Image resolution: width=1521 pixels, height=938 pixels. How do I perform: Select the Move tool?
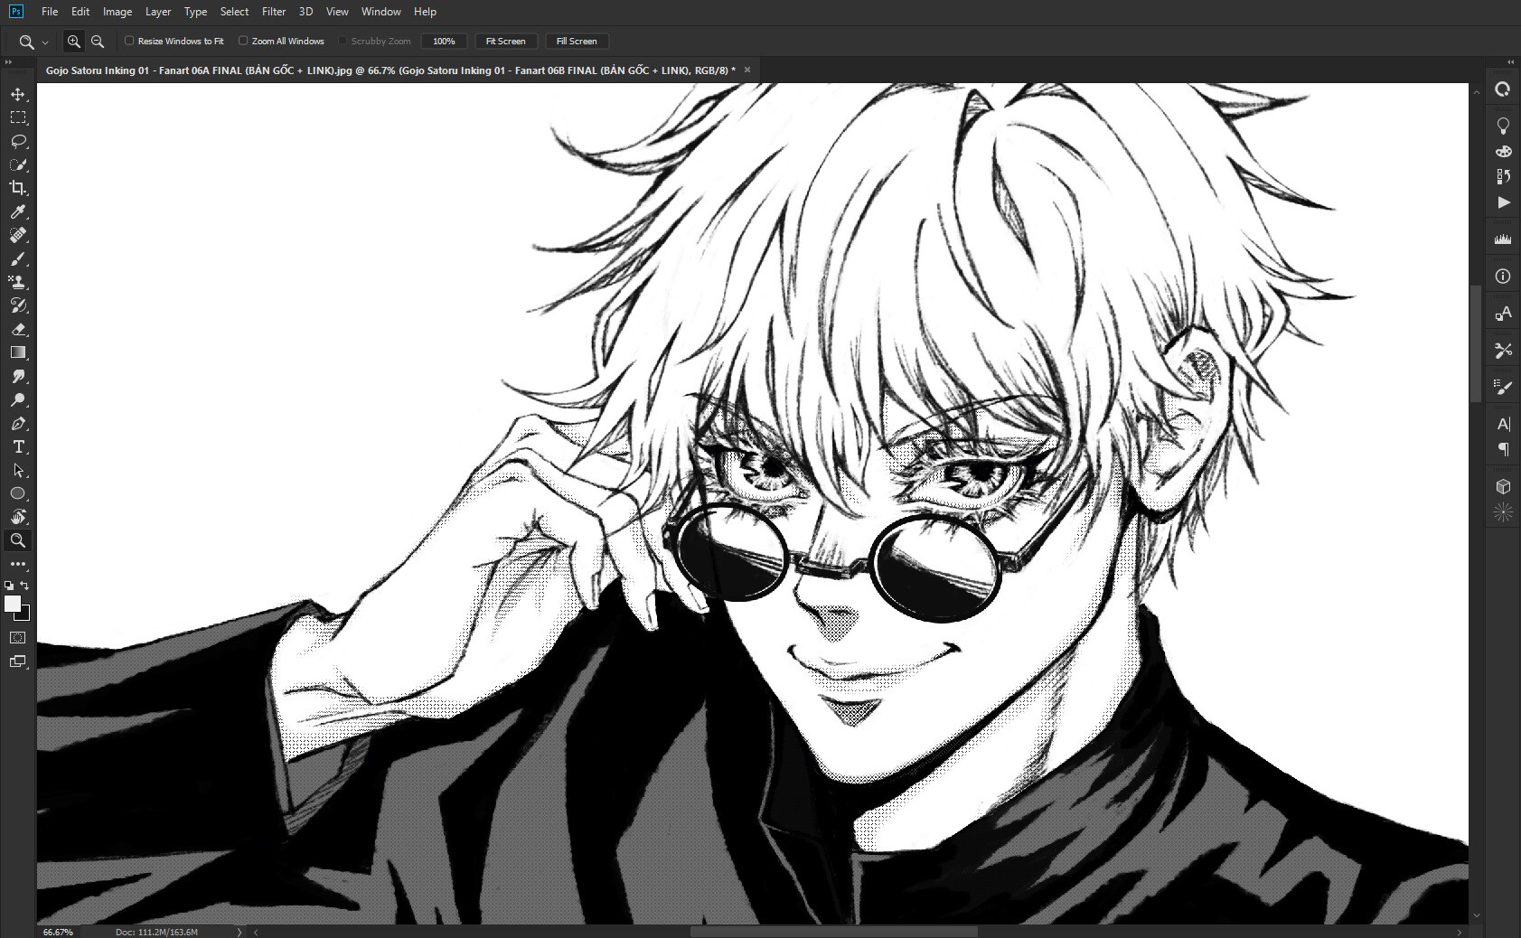click(x=18, y=93)
